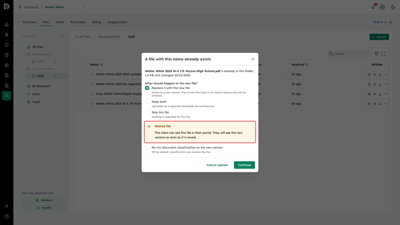
Task: Open the Walter White contact switcher dropdown
Action: (x=84, y=7)
